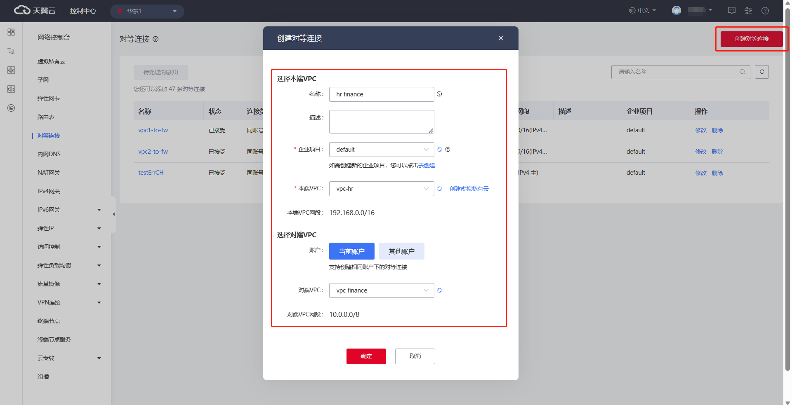Open help icon in top navigation bar
792x405 pixels.
click(765, 11)
